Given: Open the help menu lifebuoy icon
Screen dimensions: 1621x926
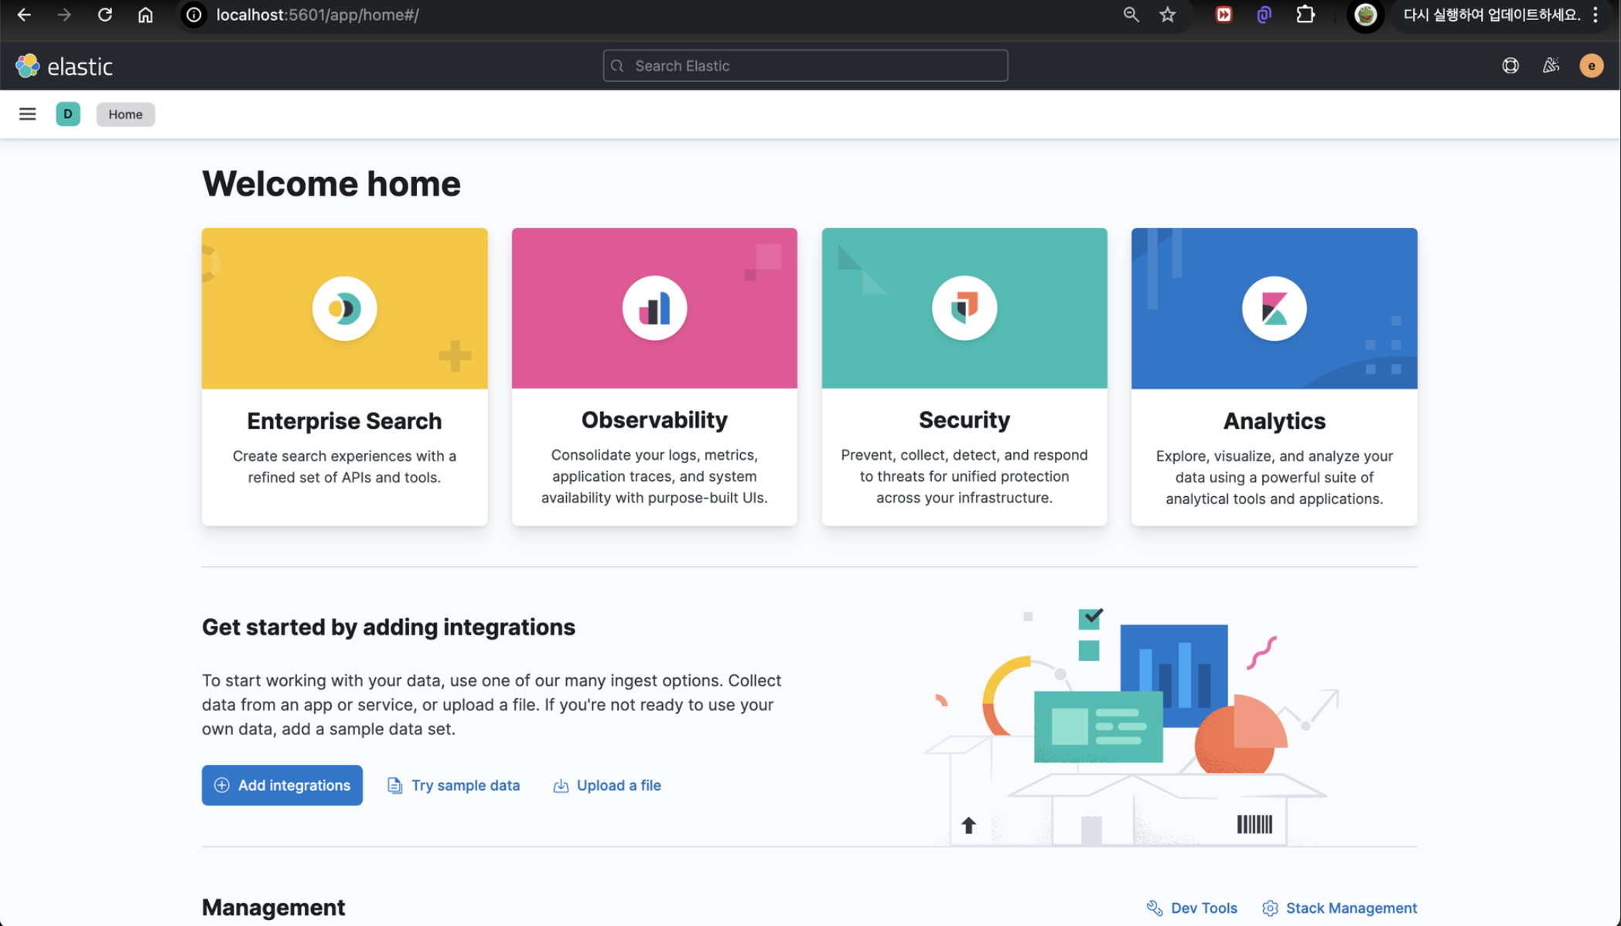Looking at the screenshot, I should click(x=1510, y=66).
